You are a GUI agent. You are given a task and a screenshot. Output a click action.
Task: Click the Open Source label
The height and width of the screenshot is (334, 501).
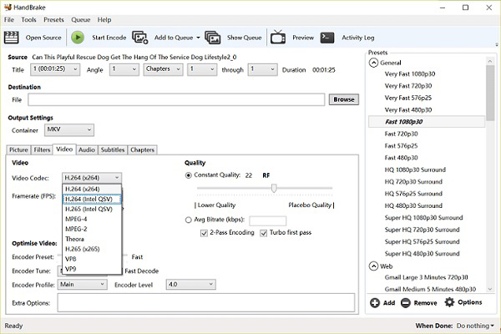43,38
